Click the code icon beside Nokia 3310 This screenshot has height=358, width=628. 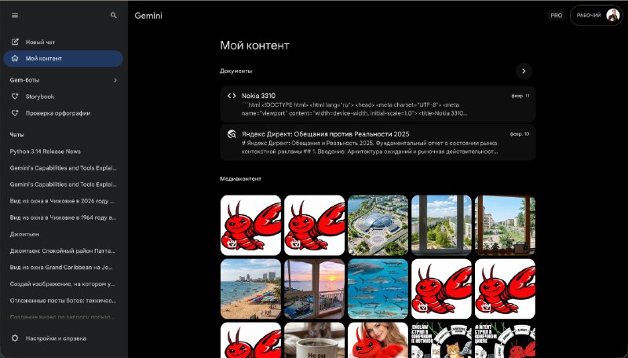click(x=232, y=96)
